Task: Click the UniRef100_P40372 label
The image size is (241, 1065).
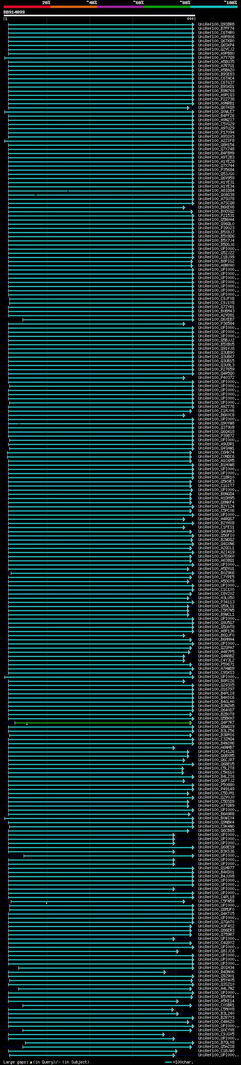Action: (216, 377)
